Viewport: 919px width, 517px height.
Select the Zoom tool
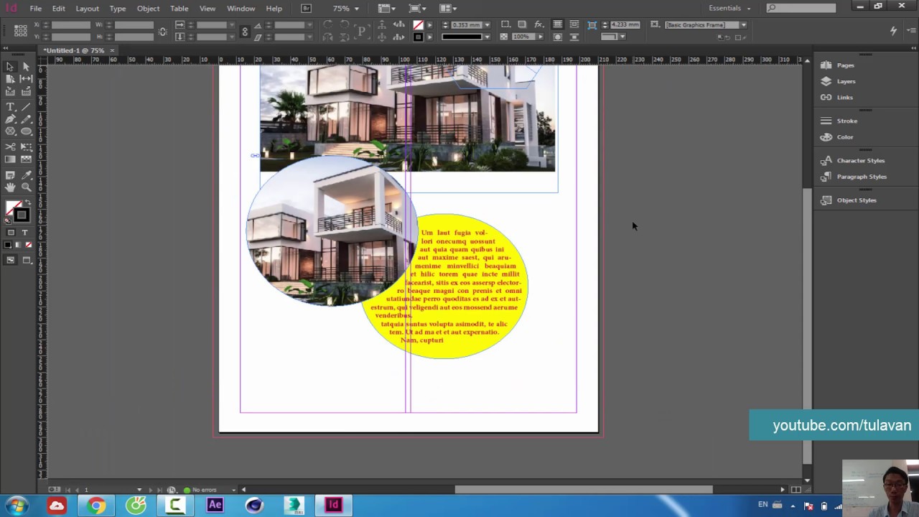26,187
